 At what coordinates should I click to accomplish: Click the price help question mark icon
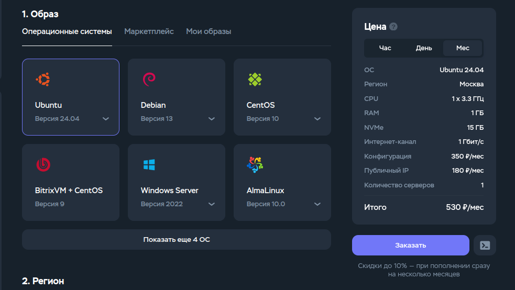(393, 27)
